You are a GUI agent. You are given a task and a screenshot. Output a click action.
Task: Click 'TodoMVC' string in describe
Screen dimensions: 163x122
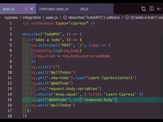tap(52, 34)
